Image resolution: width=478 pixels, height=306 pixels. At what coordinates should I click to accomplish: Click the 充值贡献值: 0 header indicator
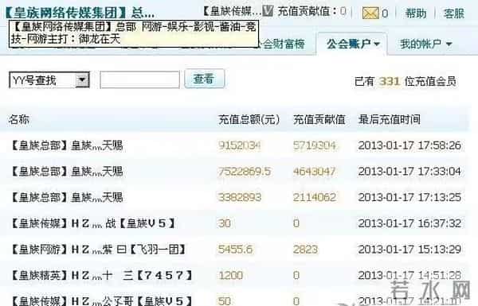[311, 12]
